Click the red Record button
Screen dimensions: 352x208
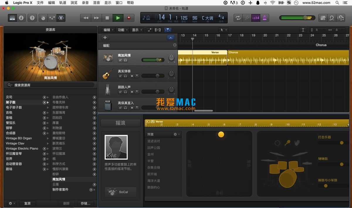pos(128,18)
